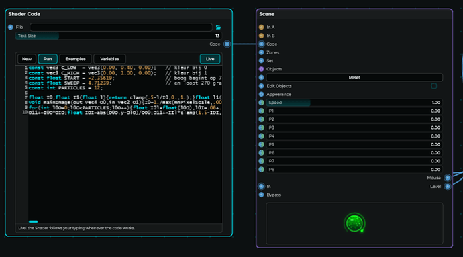
Task: Adjust the Text Size slider
Action: (118, 36)
